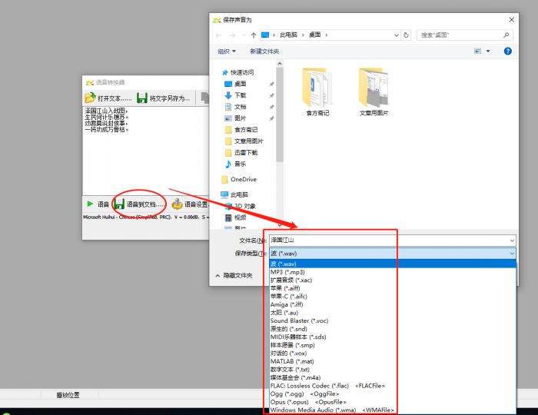This screenshot has width=538, height=415.
Task: Select OneDrive in navigation pane
Action: click(244, 179)
